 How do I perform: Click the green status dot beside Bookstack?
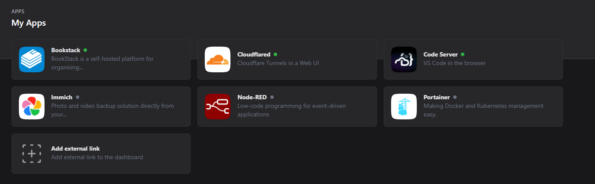pos(85,50)
